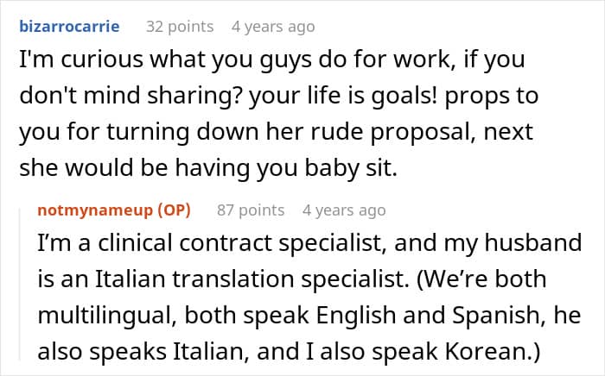This screenshot has height=376, width=605.
Task: Open bizarrocarrie comment's 4 years ago timestamp
Action: click(273, 27)
